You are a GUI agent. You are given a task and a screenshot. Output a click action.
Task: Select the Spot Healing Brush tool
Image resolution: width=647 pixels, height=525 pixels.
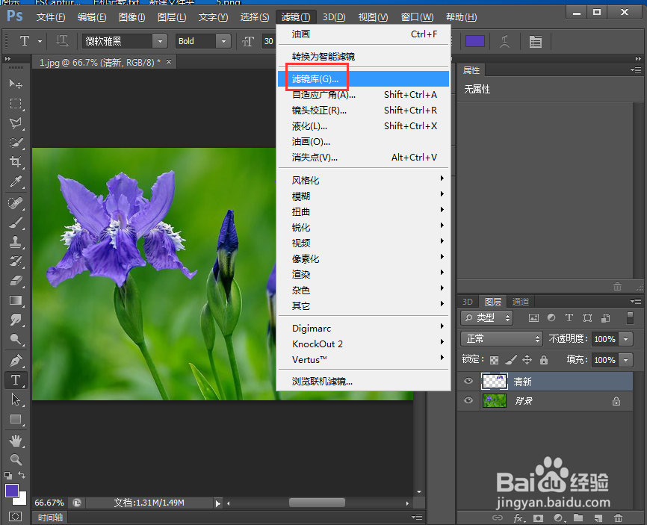pyautogui.click(x=16, y=203)
